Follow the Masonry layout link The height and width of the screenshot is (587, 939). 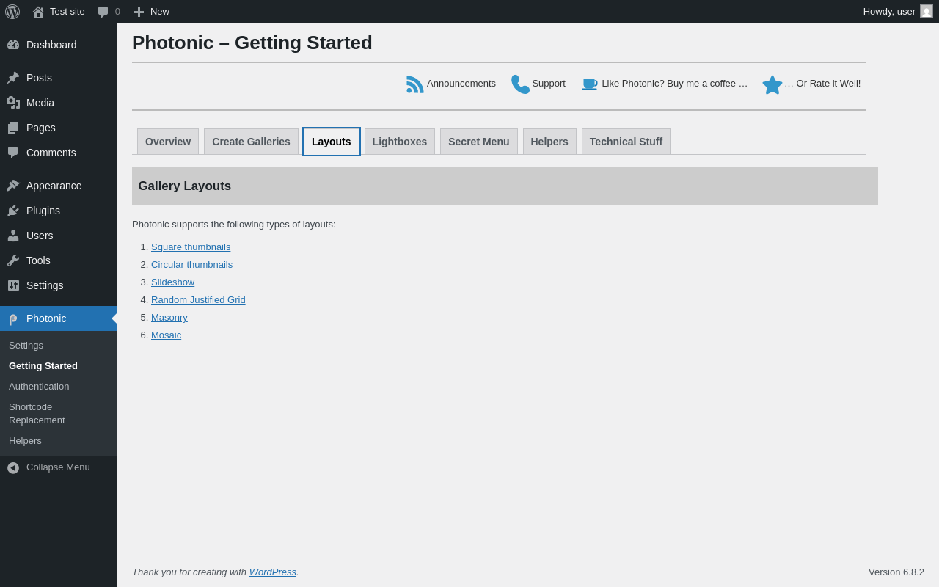click(x=169, y=318)
